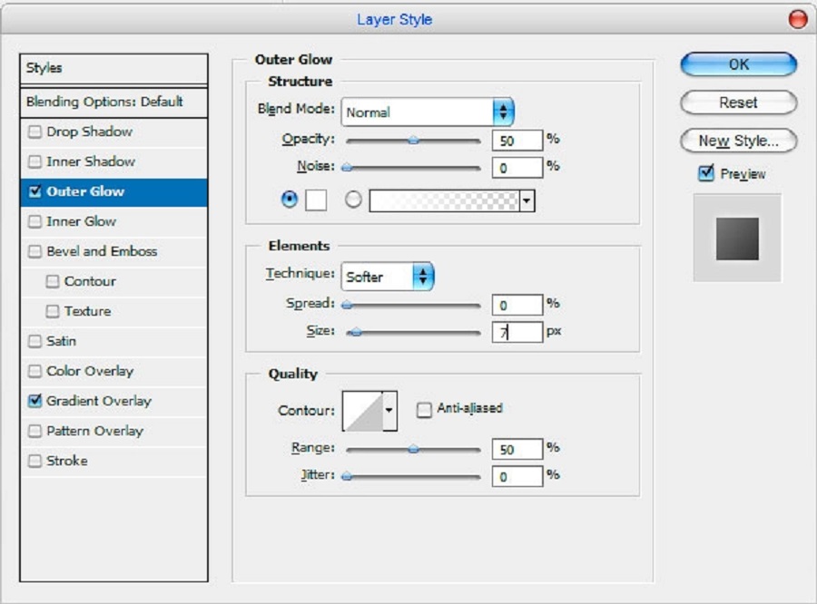Expand the Technique dropdown

click(388, 277)
